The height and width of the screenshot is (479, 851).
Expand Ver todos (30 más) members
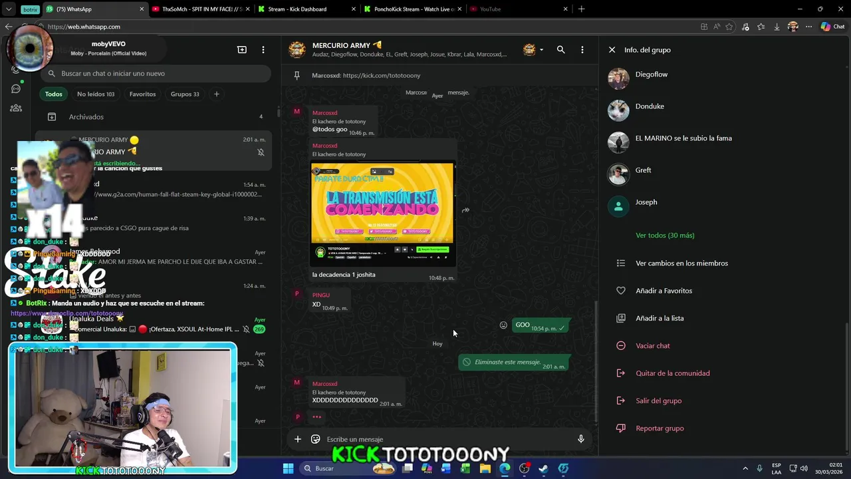tap(665, 236)
